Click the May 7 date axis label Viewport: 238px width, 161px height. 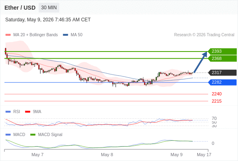(x=38, y=155)
